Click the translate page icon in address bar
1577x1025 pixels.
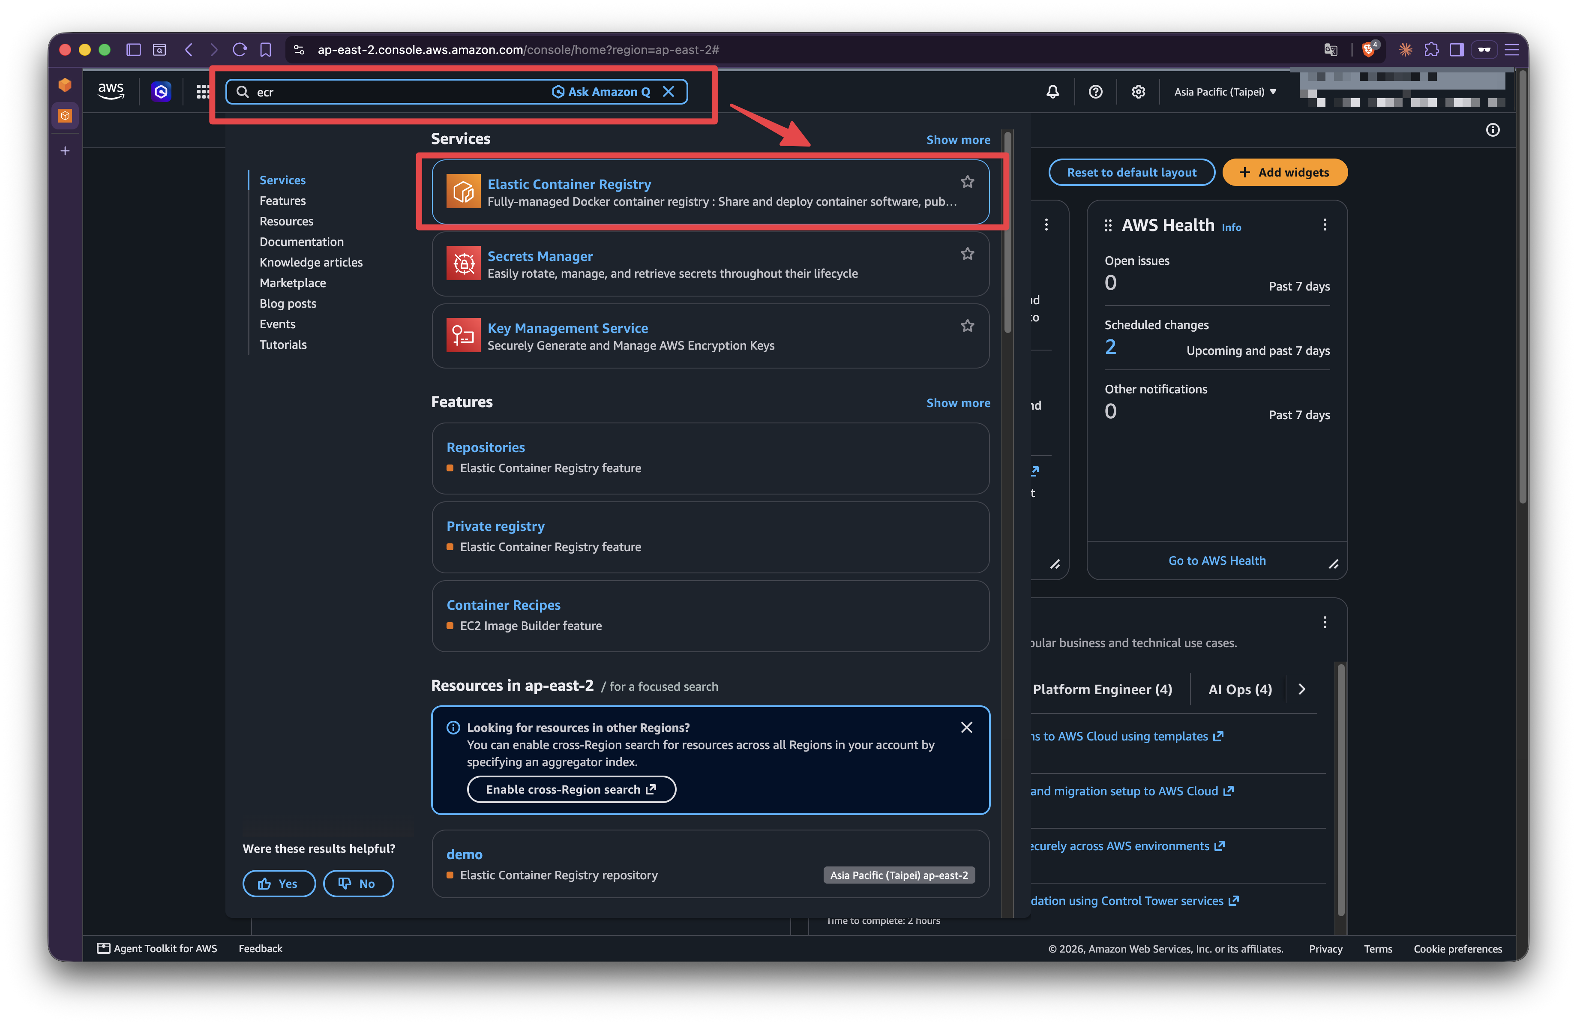tap(1330, 50)
